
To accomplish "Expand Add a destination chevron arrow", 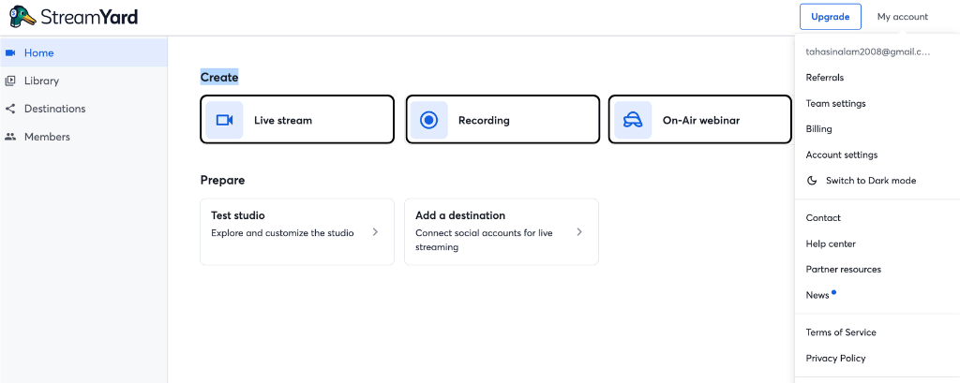I will coord(579,231).
